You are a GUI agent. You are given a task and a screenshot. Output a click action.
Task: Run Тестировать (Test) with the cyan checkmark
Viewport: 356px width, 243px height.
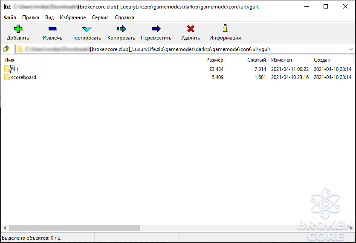click(x=87, y=29)
